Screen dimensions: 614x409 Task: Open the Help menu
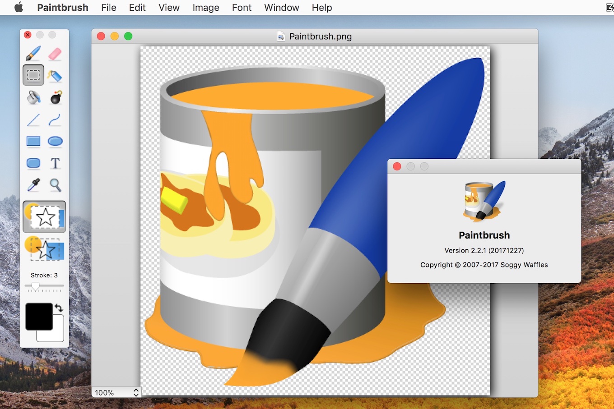322,7
